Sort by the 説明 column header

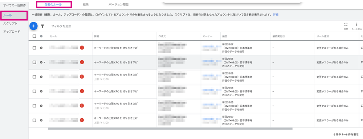tap(96, 36)
